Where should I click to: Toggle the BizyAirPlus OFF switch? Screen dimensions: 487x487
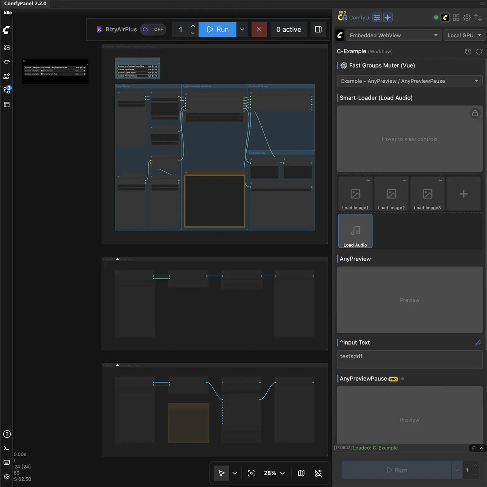pyautogui.click(x=153, y=29)
